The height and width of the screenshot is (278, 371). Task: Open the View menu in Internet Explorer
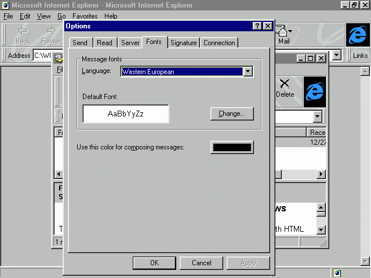pyautogui.click(x=43, y=16)
